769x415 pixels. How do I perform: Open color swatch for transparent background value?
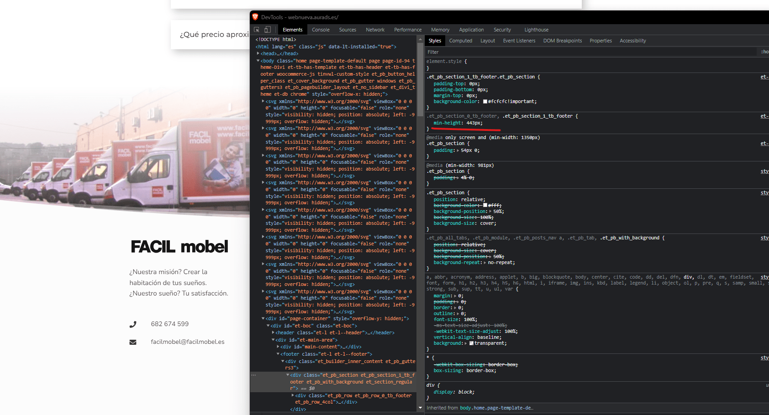[x=471, y=343]
